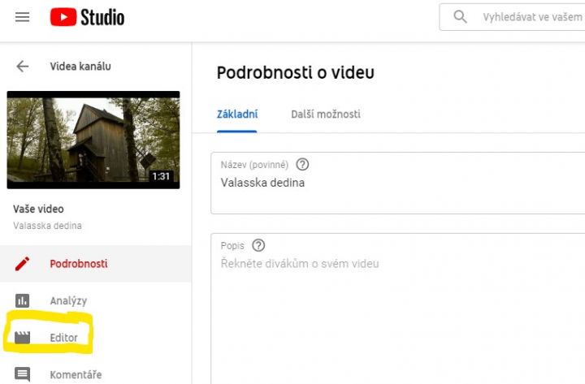The height and width of the screenshot is (384, 585).
Task: Open Komentáře in the sidebar
Action: [76, 375]
